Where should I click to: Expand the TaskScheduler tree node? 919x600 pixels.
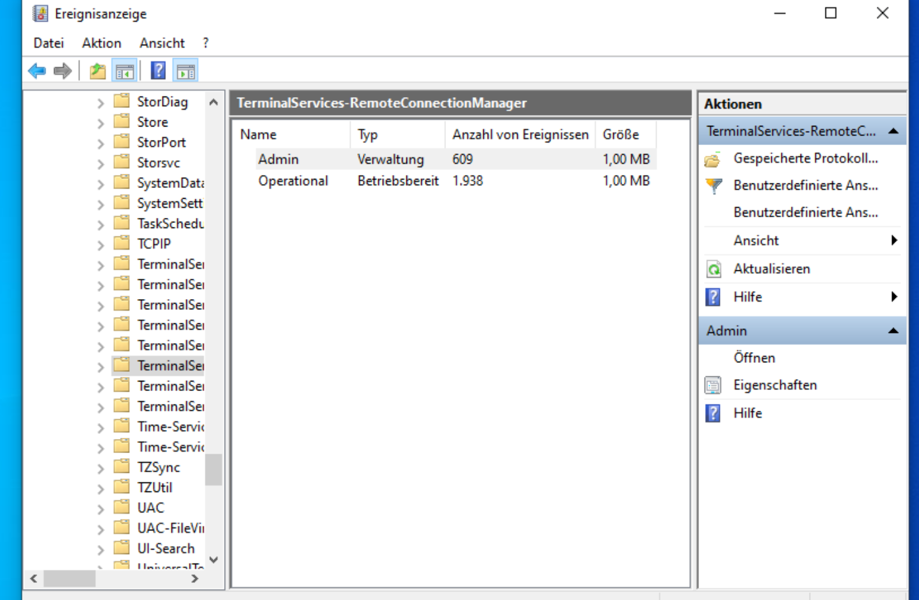(100, 225)
